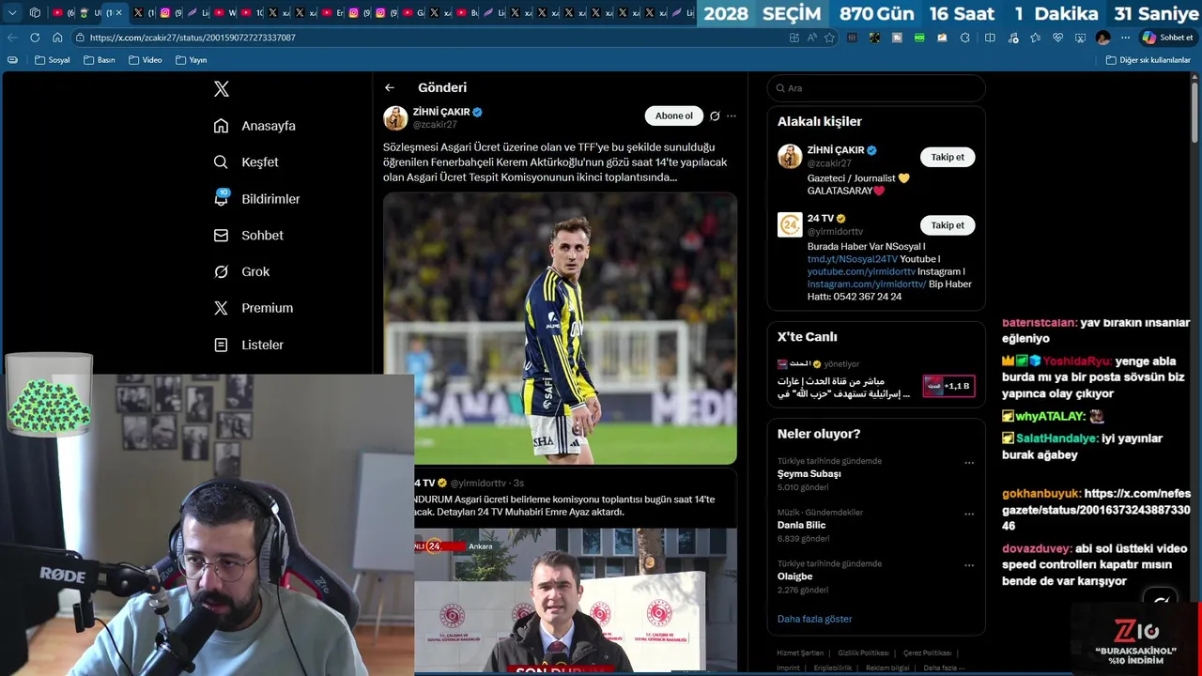This screenshot has height=676, width=1202.
Task: Open the Danla Bilic trending topic
Action: [801, 526]
